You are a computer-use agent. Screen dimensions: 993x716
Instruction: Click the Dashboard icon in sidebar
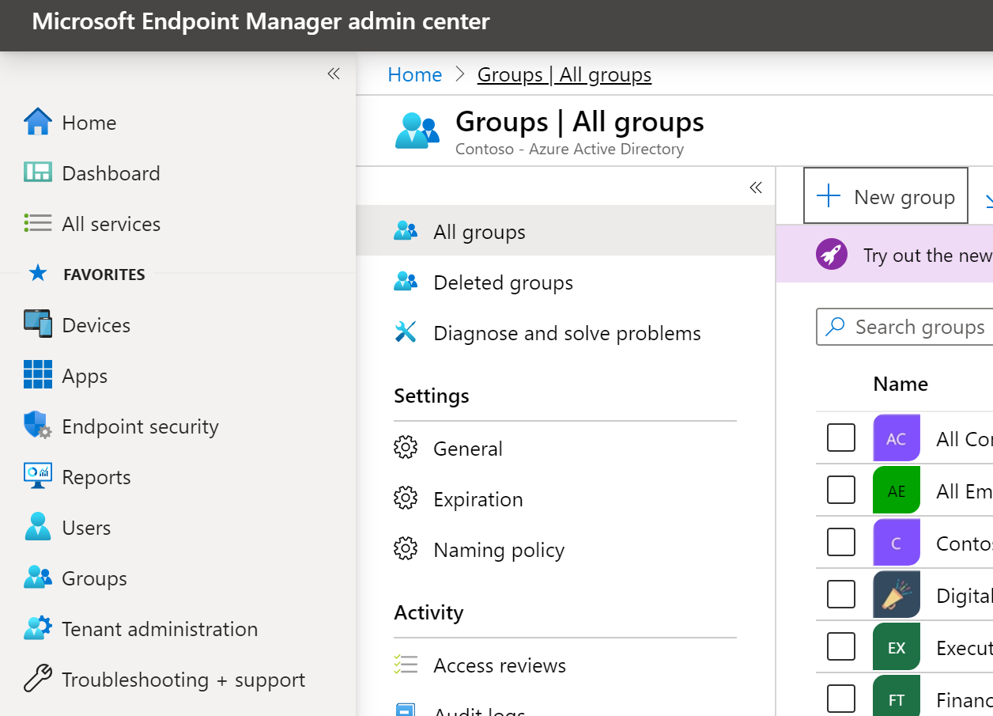[38, 173]
